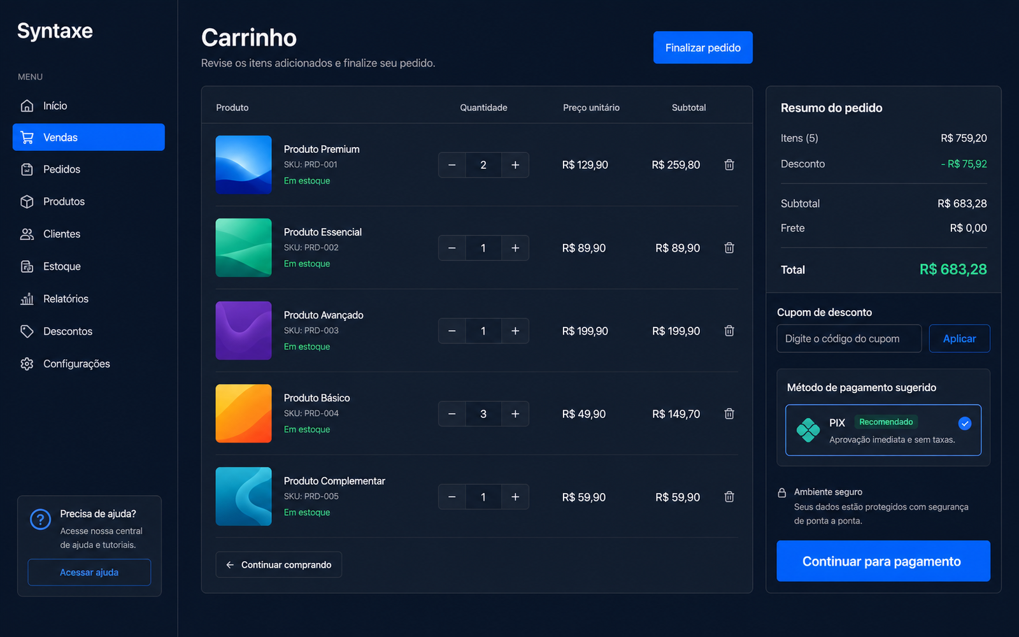Screen dimensions: 1019x637
Task: Navigate to Clientes
Action: click(x=89, y=234)
